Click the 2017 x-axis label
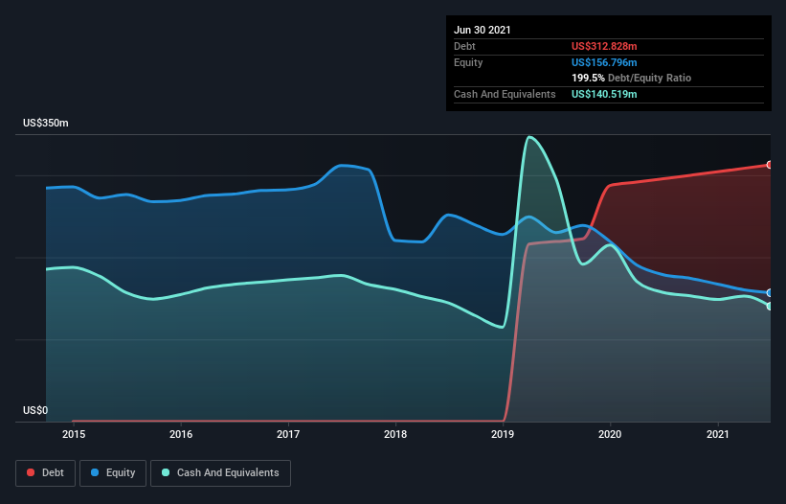The height and width of the screenshot is (504, 786). 288,434
